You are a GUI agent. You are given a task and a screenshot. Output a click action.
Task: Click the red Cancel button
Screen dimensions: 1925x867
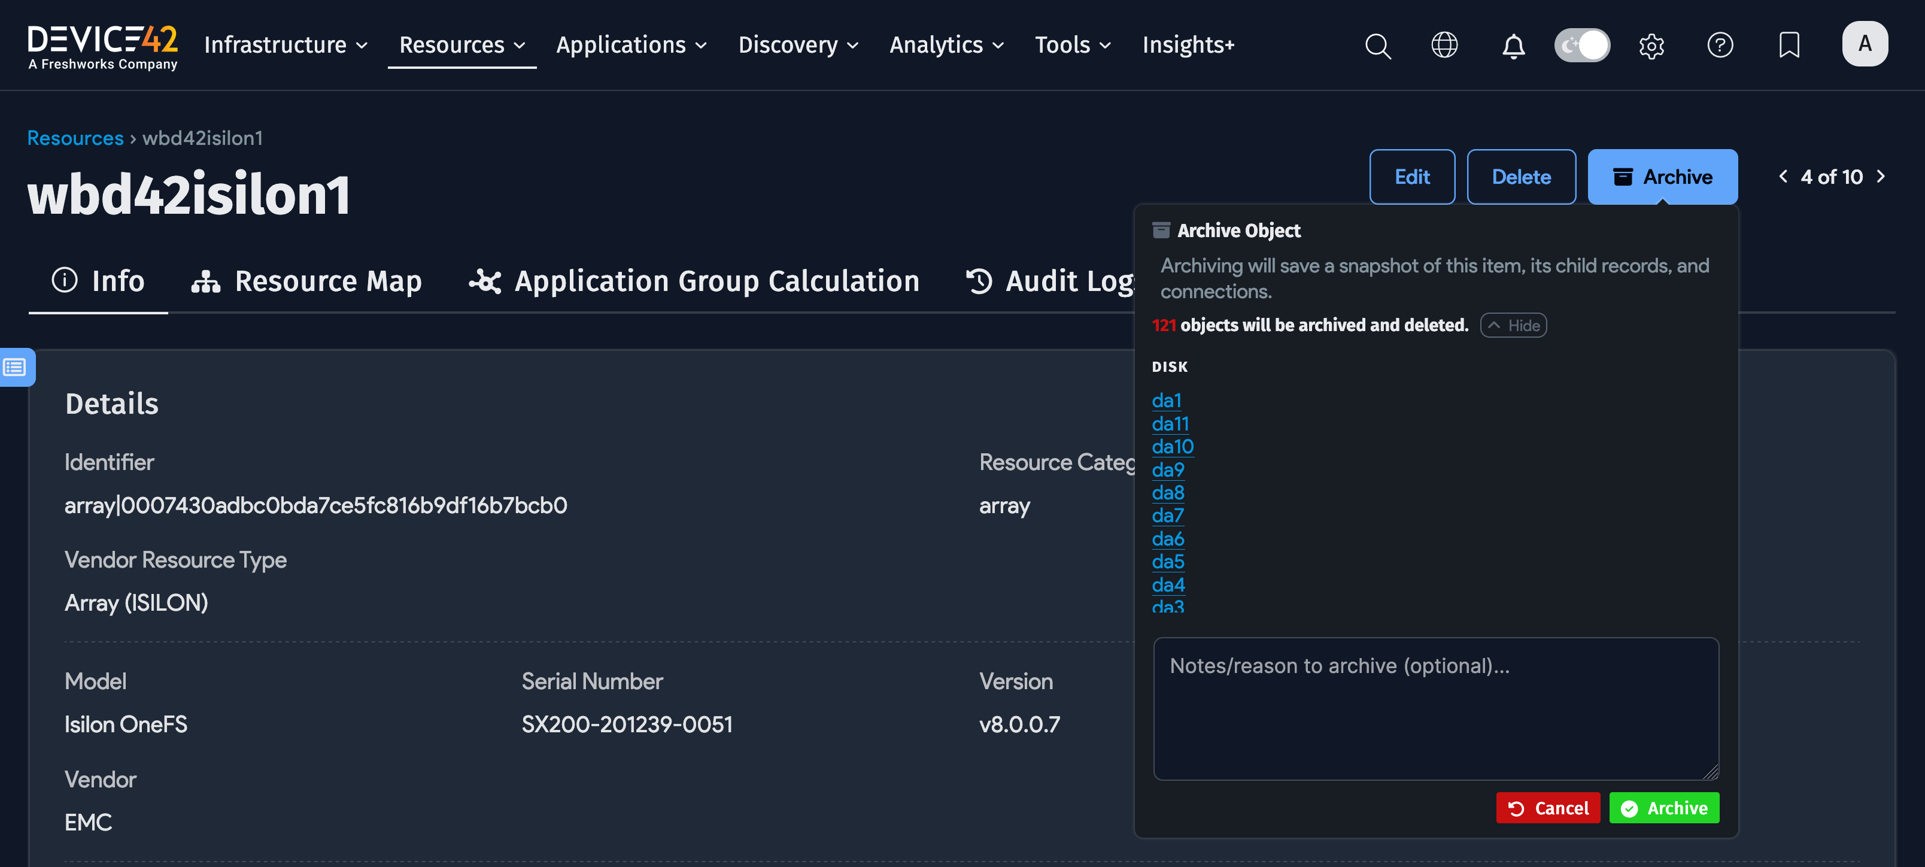click(1548, 808)
